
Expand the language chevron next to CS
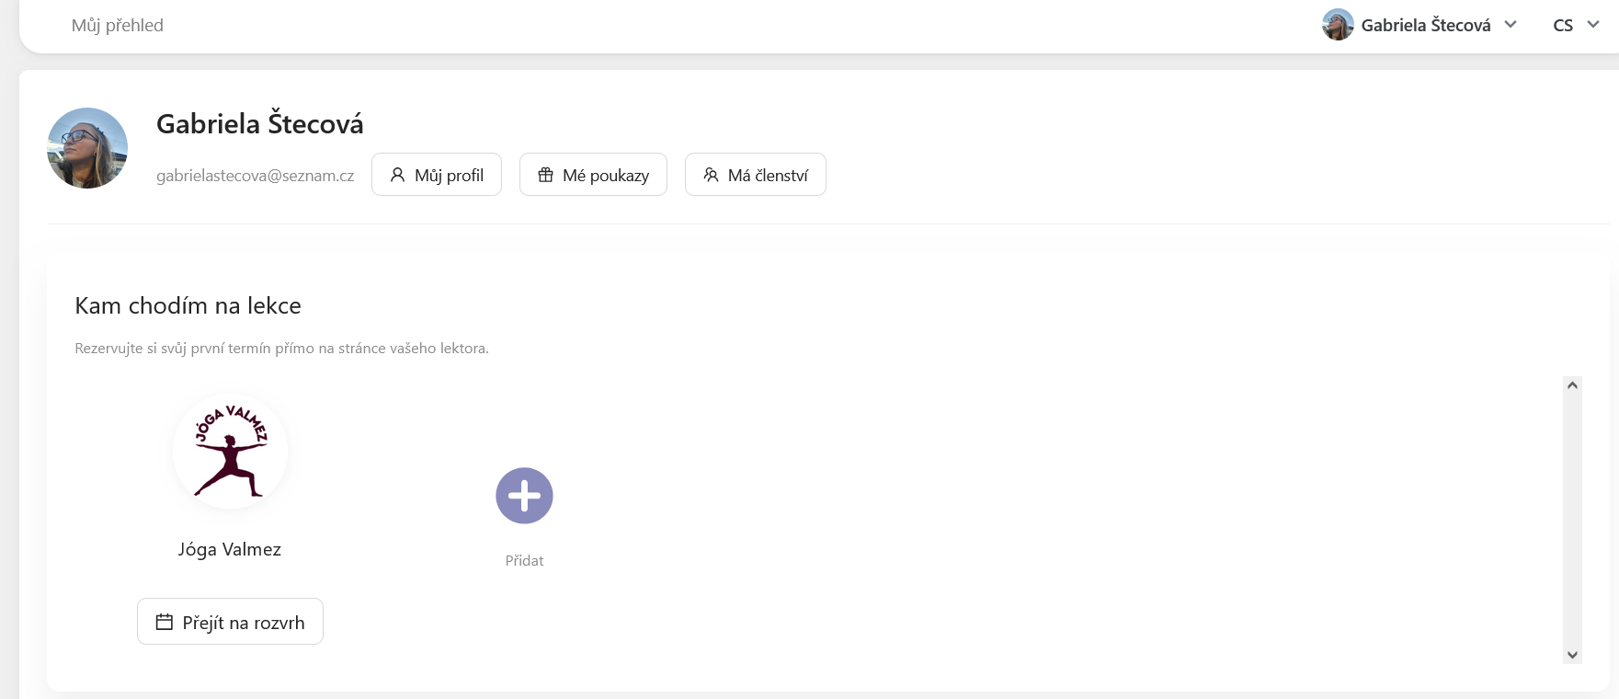1593,25
